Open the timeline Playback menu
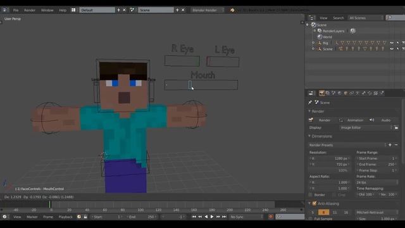Image resolution: width=405 pixels, height=228 pixels. (x=66, y=217)
